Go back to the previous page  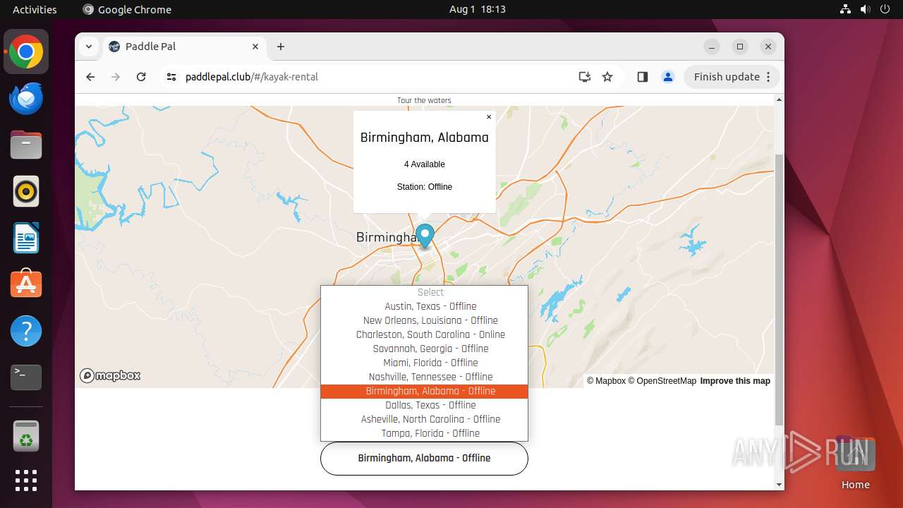pos(90,77)
